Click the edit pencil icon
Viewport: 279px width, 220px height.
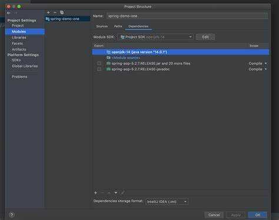click(x=122, y=193)
